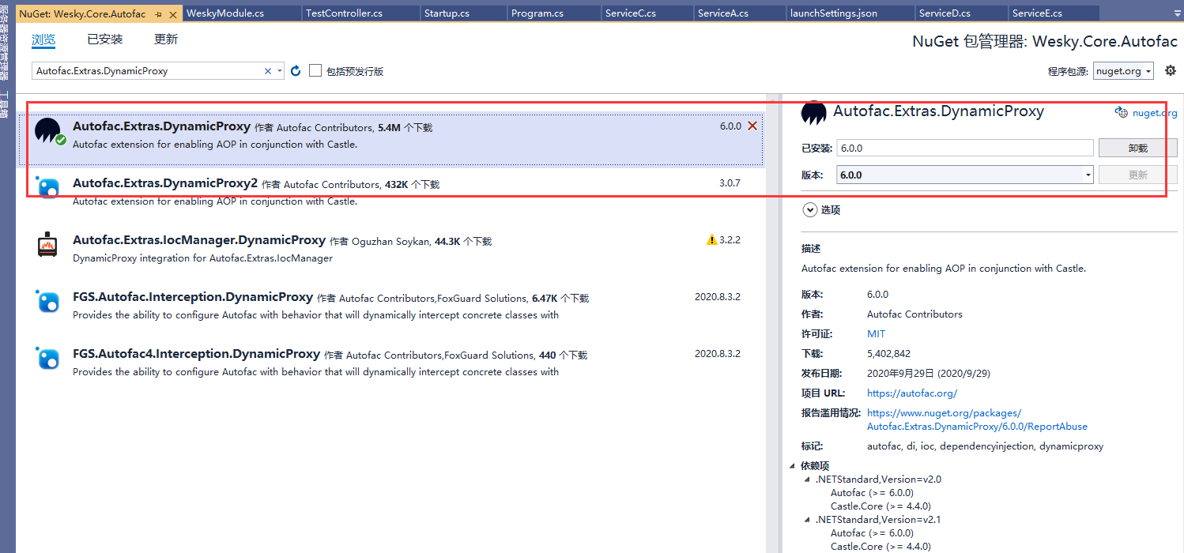Open the https://autofac.org/ project URL
This screenshot has width=1184, height=553.
tap(912, 393)
